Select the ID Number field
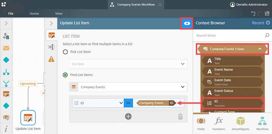Screen dimensions: 272x134 tap(232, 103)
